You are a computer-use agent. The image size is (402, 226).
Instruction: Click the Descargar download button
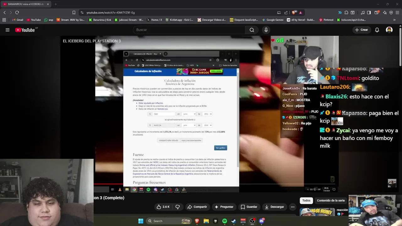274,207
